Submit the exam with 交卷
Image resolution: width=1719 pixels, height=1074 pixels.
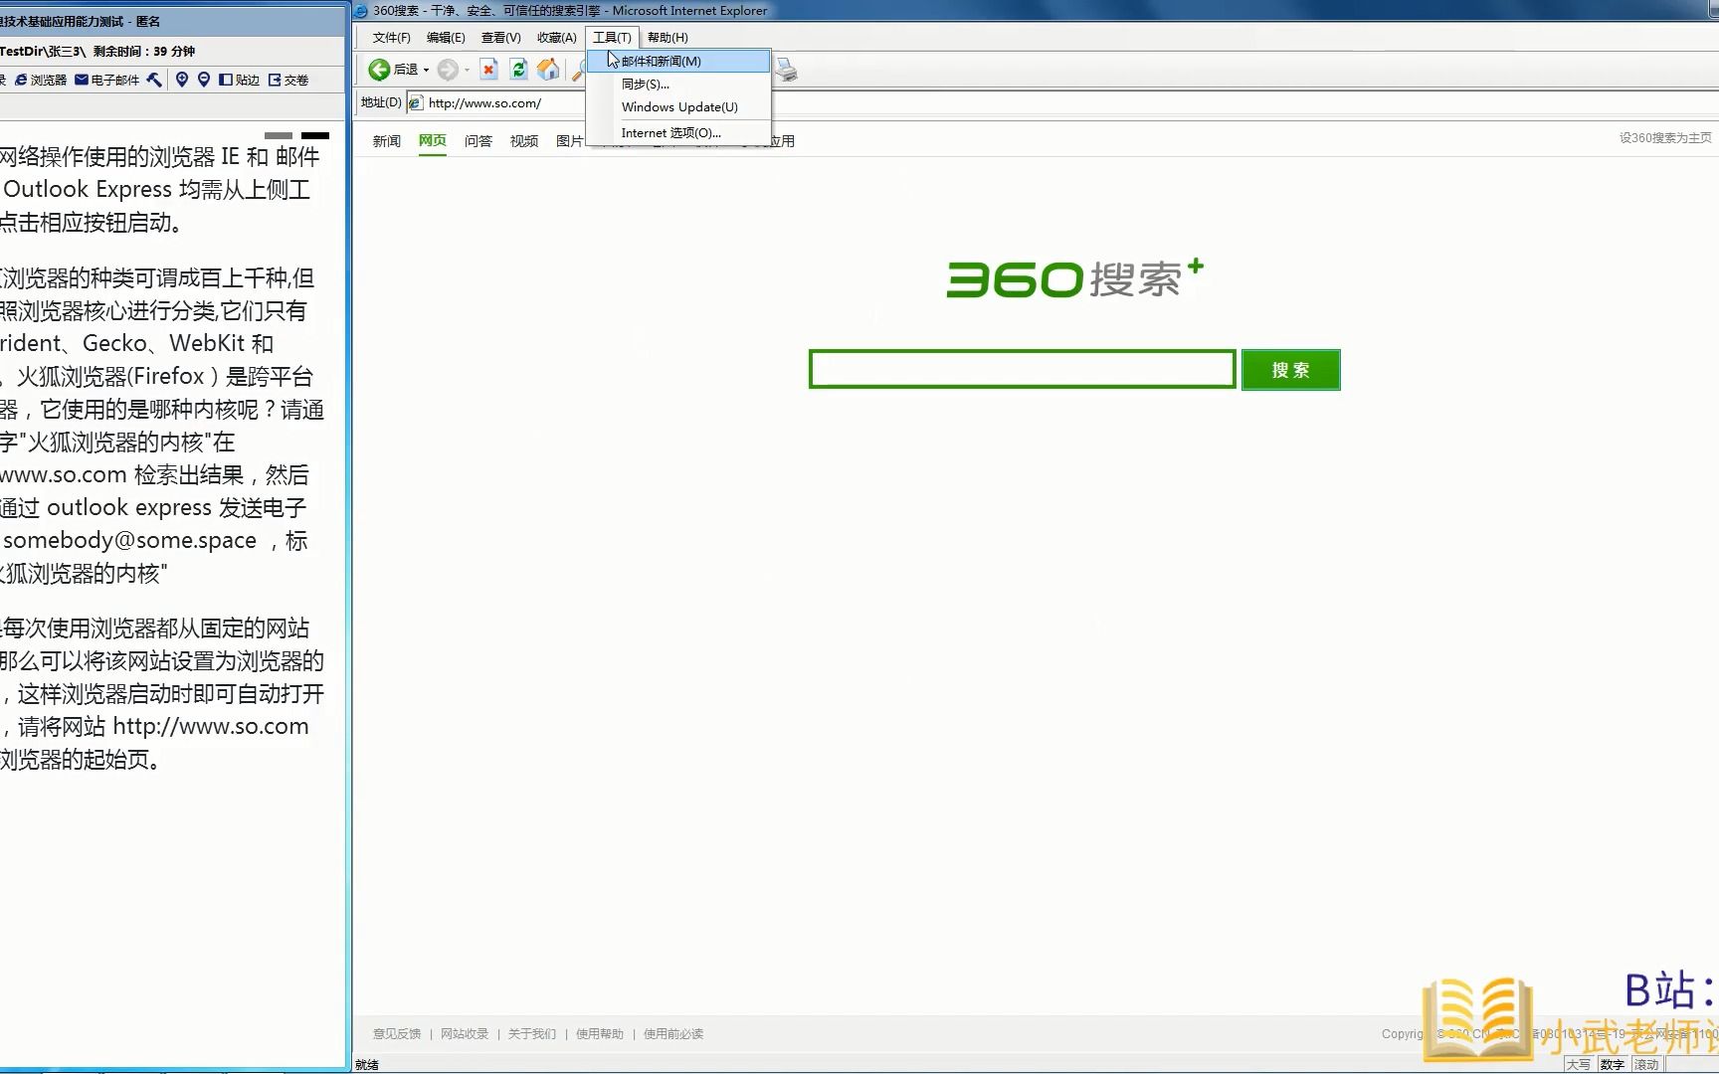coord(288,80)
